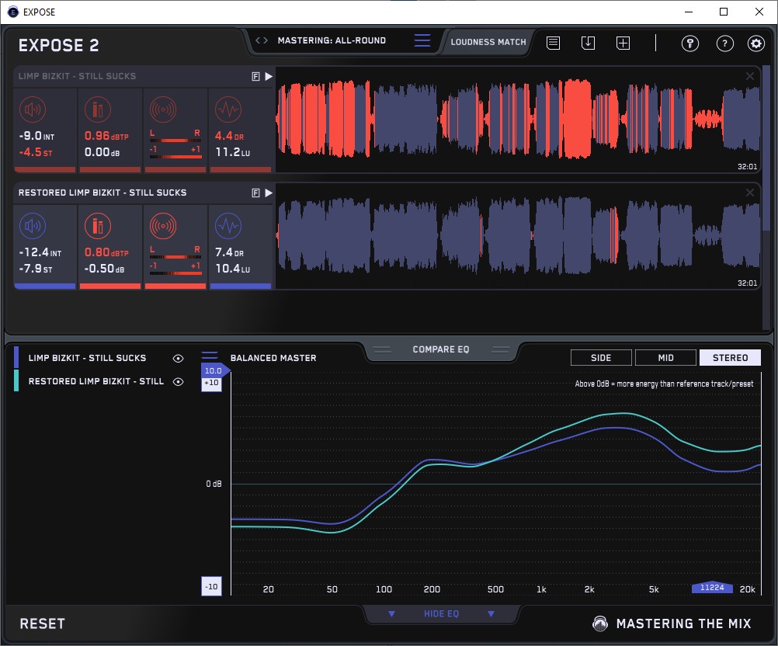
Task: Click the help question mark icon
Action: click(723, 43)
